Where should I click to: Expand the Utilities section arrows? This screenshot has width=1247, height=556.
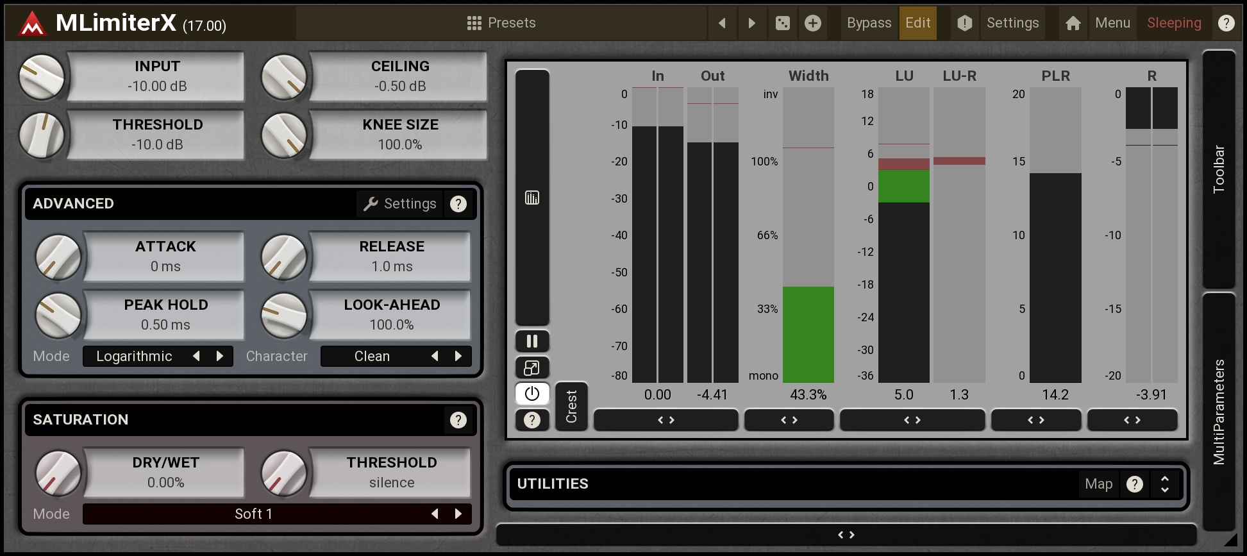pyautogui.click(x=1164, y=484)
